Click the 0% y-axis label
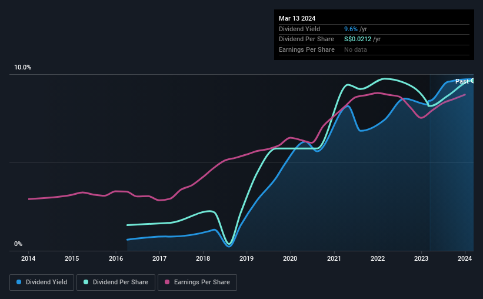Image resolution: width=483 pixels, height=299 pixels. (x=18, y=244)
